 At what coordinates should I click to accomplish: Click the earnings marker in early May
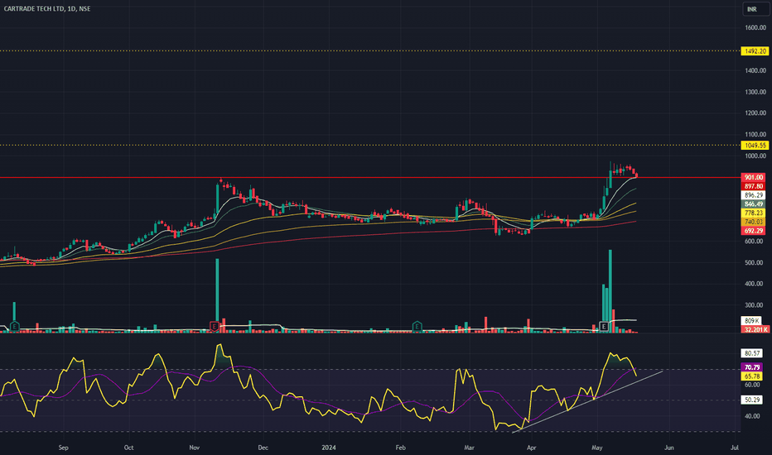point(604,326)
